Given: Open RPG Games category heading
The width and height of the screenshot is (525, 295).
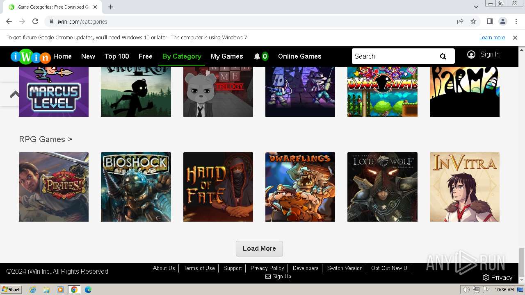Looking at the screenshot, I should tap(46, 139).
